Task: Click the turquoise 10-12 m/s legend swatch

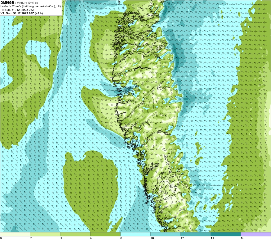Action: [166, 234]
